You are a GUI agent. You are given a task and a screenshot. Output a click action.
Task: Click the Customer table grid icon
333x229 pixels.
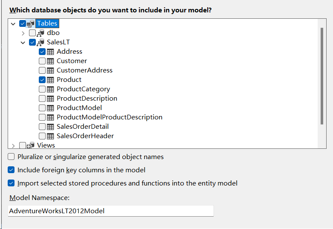[x=50, y=61]
